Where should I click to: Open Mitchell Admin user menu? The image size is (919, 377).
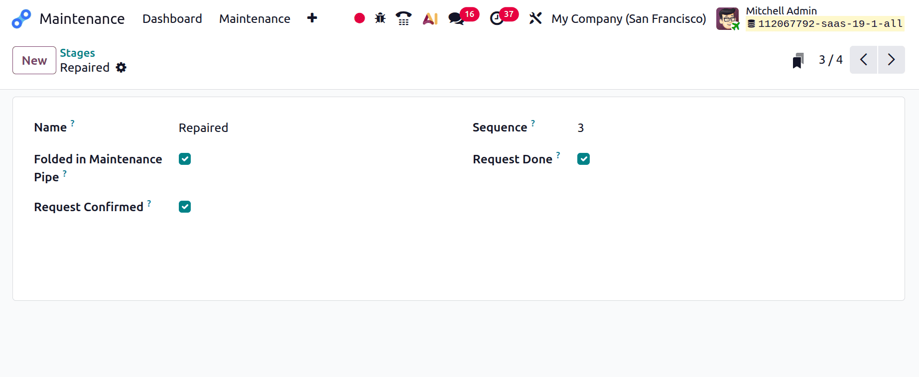click(x=810, y=18)
